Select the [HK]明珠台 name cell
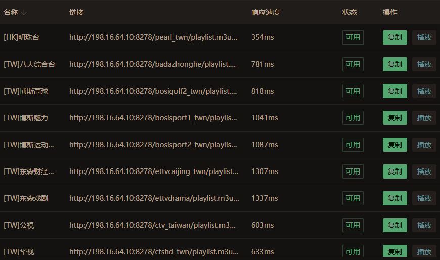This screenshot has height=260, width=440. tap(22, 37)
